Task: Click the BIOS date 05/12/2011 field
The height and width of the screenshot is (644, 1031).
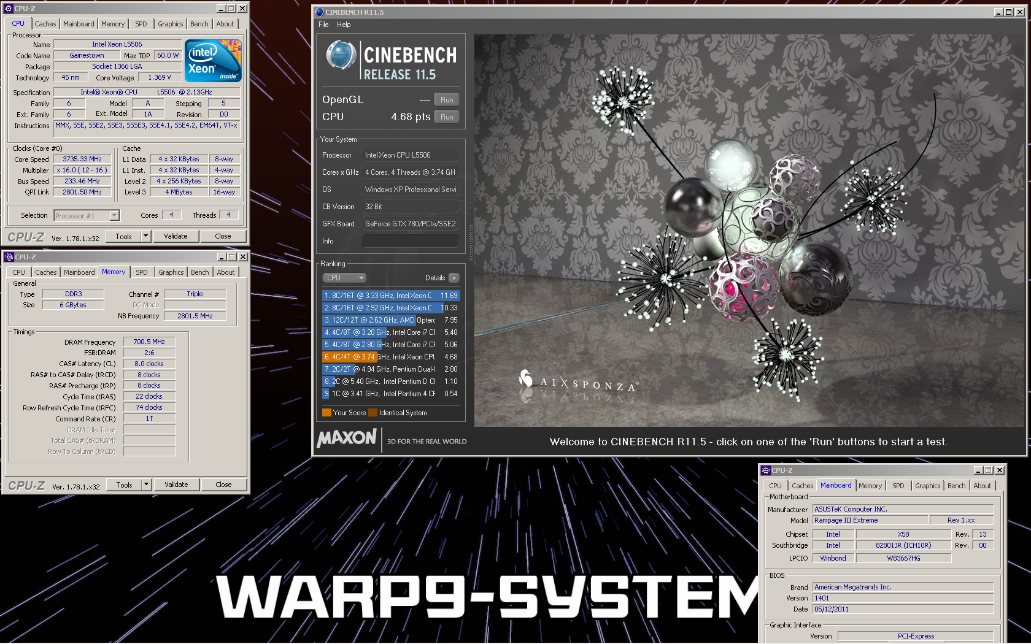Action: pyautogui.click(x=903, y=609)
